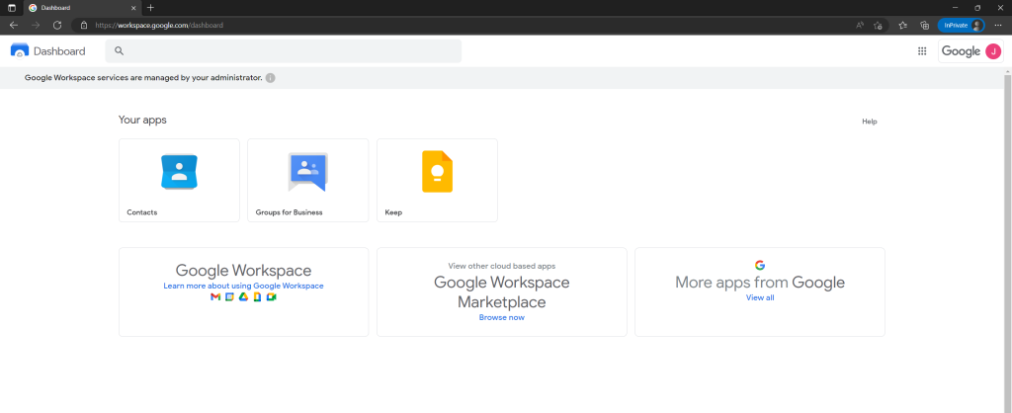Add this page to favorites star icon
Image resolution: width=1012 pixels, height=413 pixels.
coord(878,25)
